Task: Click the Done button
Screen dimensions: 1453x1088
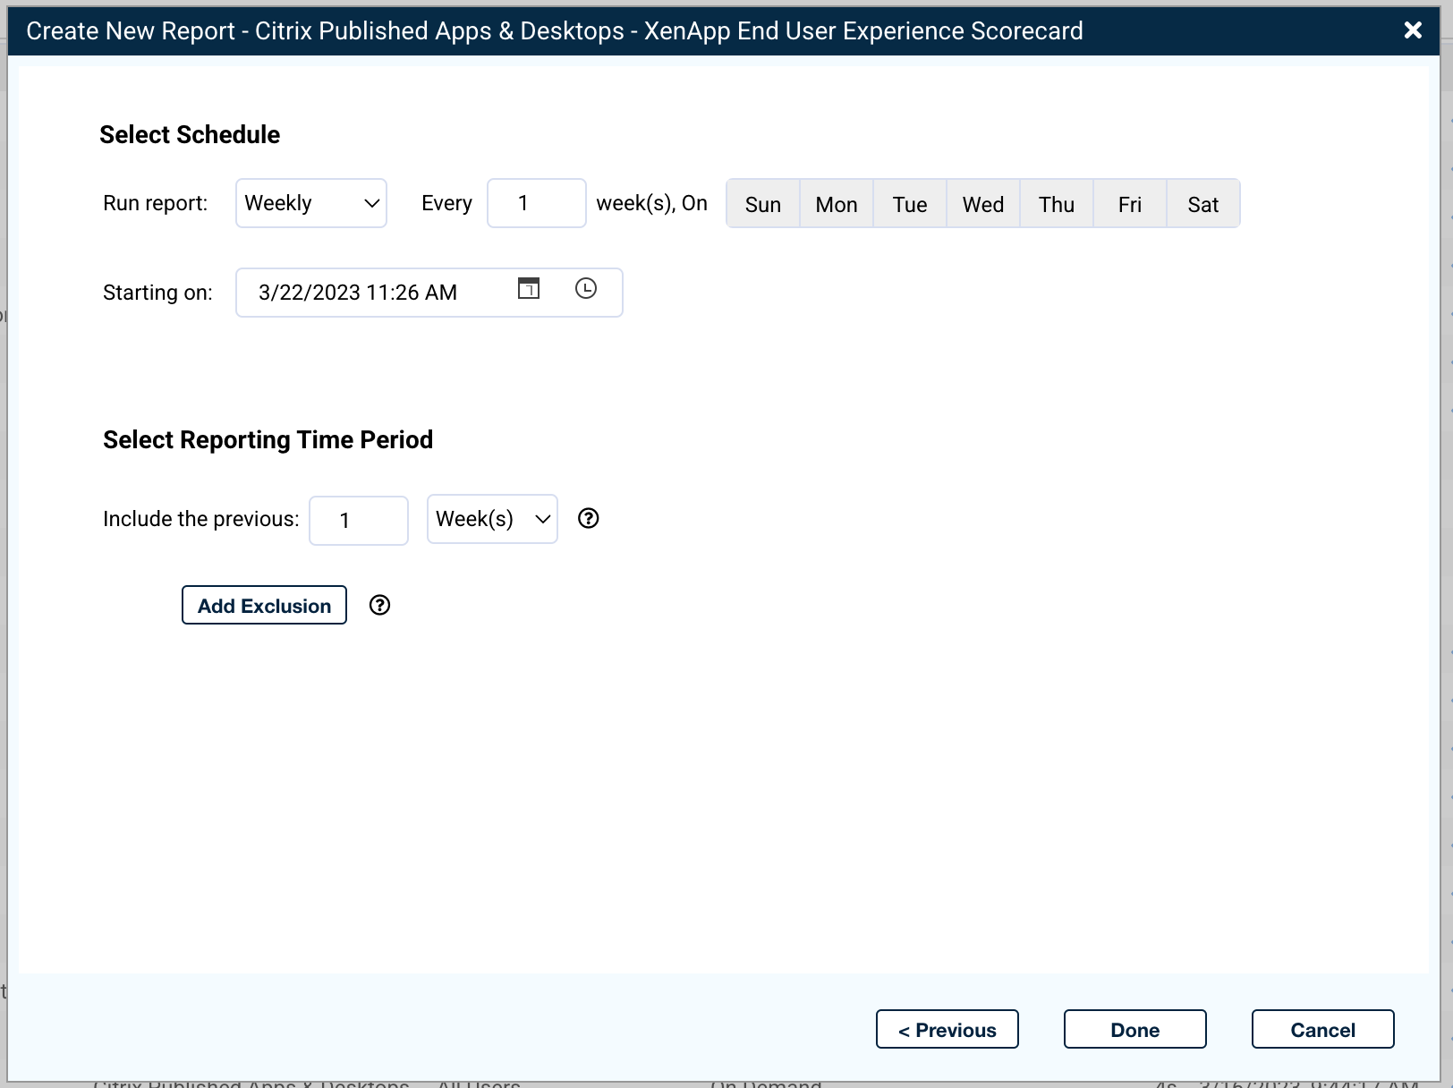Action: point(1135,1029)
